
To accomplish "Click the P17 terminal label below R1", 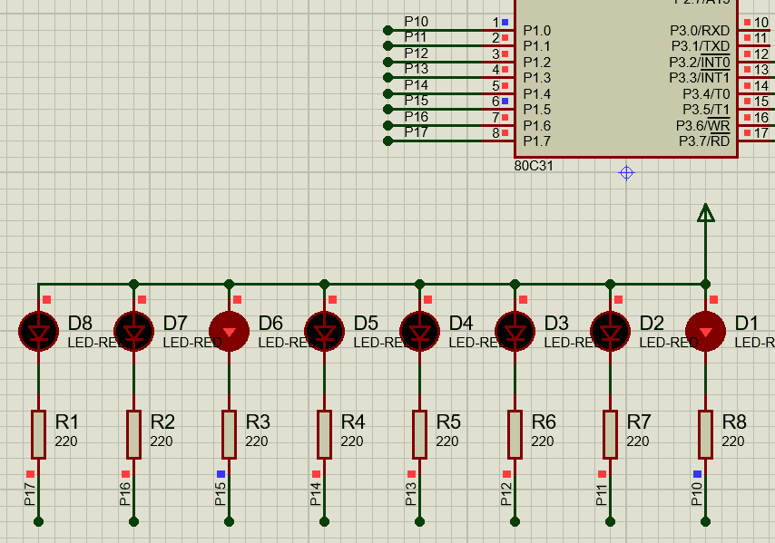I will 30,494.
